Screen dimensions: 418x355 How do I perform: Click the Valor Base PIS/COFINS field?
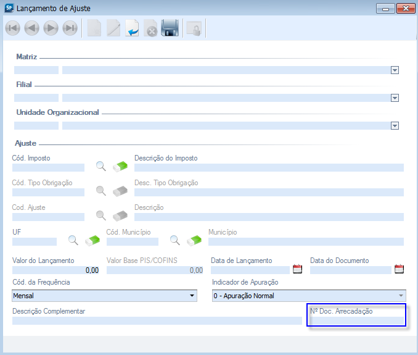click(x=155, y=270)
